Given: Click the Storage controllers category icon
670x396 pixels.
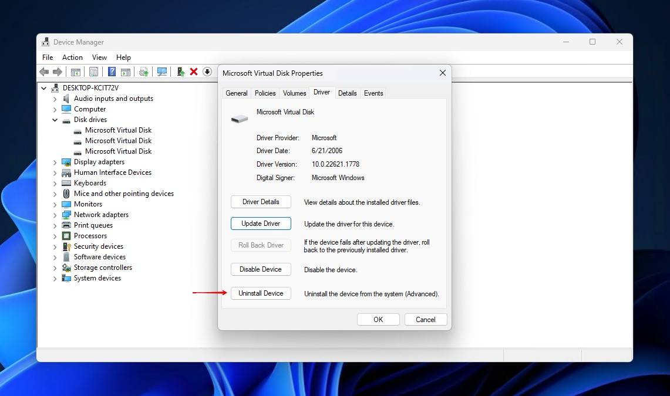Looking at the screenshot, I should coord(66,268).
